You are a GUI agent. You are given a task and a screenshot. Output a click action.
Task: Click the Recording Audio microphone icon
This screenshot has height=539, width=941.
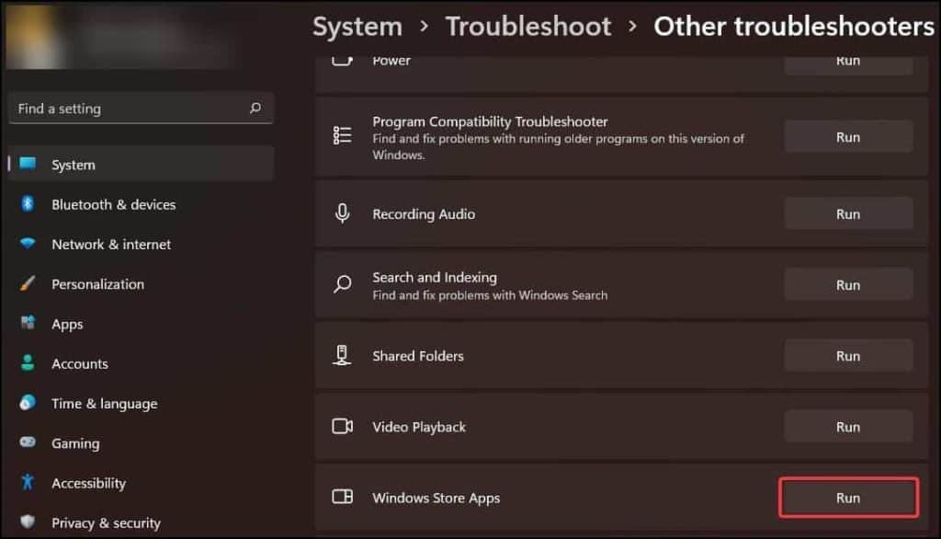point(342,212)
